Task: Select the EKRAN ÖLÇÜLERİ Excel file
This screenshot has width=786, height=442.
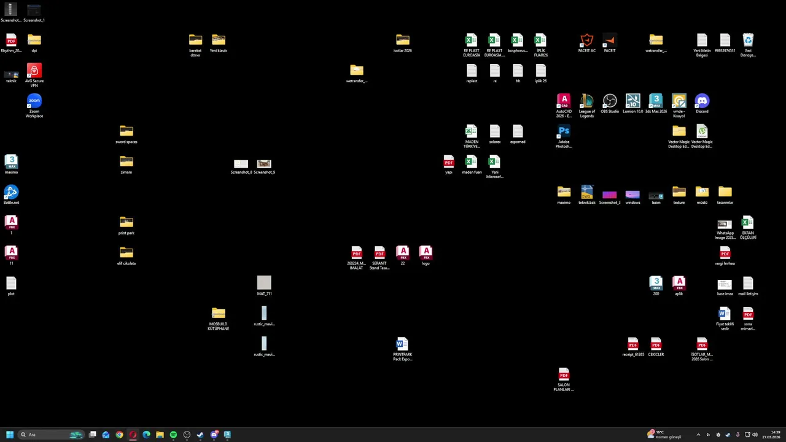Action: [x=748, y=228]
